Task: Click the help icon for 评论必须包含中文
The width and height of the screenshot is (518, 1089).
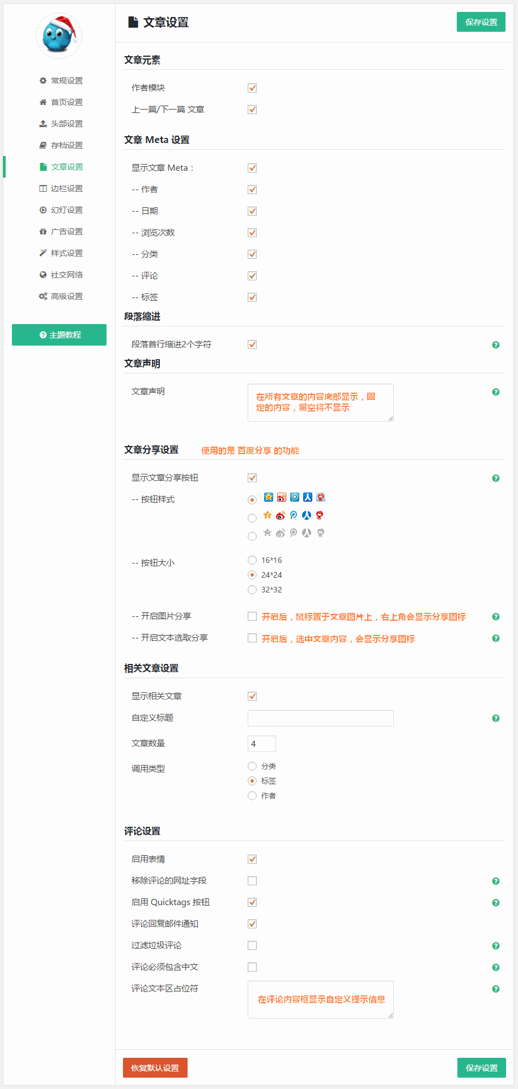Action: click(x=496, y=968)
